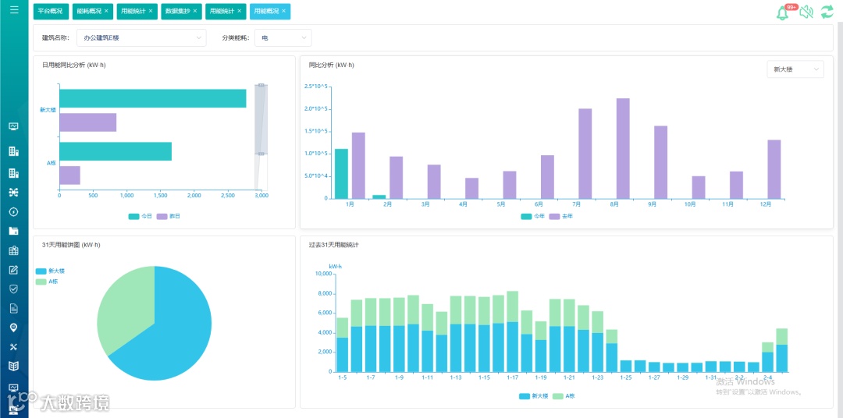Open the compass icon in sidebar

tap(14, 211)
